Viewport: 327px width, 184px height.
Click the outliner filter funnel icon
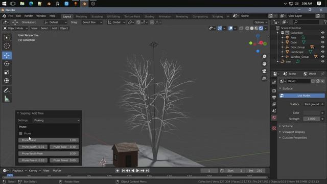click(325, 22)
